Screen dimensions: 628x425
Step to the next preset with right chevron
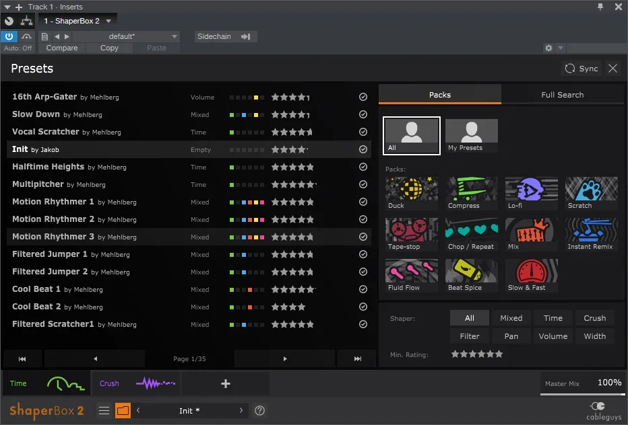(x=241, y=410)
